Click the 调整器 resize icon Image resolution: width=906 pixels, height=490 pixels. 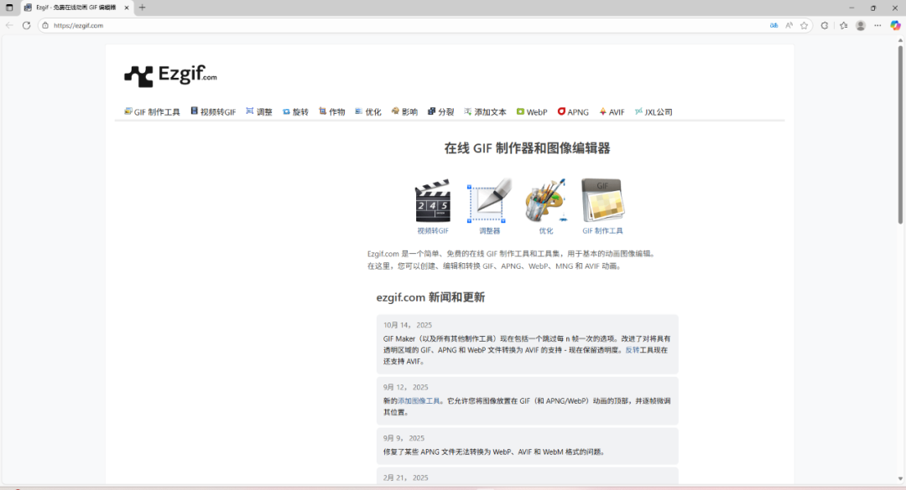tap(490, 201)
